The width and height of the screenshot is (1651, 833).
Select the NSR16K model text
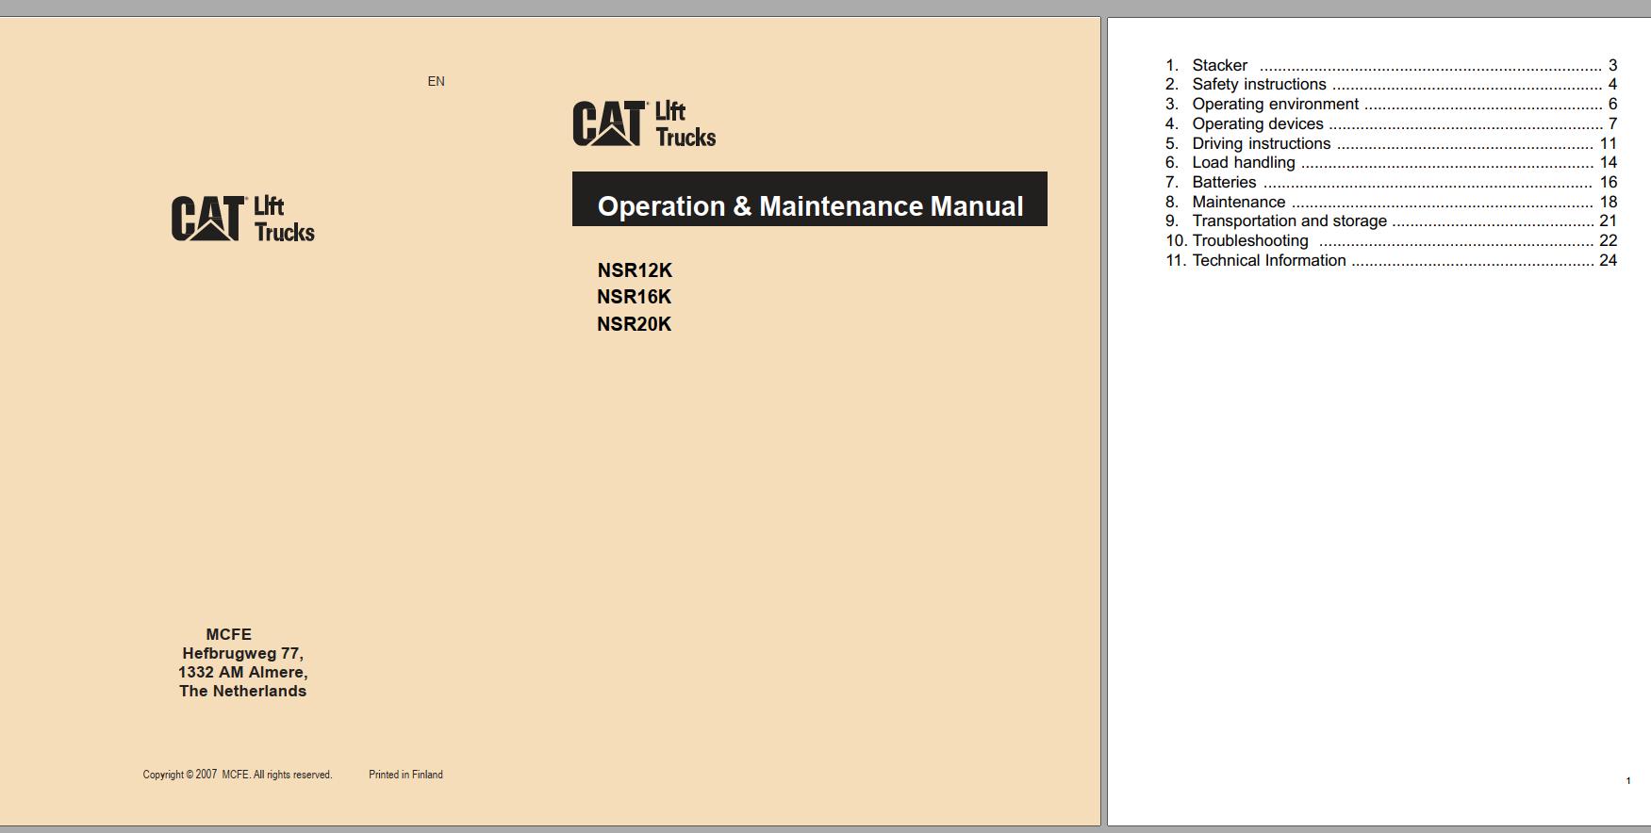(x=635, y=297)
